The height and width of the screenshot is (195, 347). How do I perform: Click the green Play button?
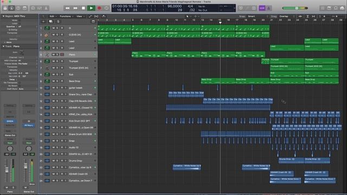click(91, 8)
